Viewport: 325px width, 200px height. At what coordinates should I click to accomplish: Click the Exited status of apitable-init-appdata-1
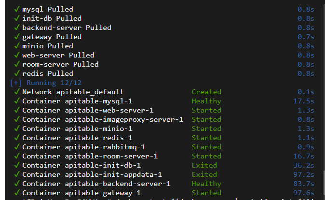(204, 174)
